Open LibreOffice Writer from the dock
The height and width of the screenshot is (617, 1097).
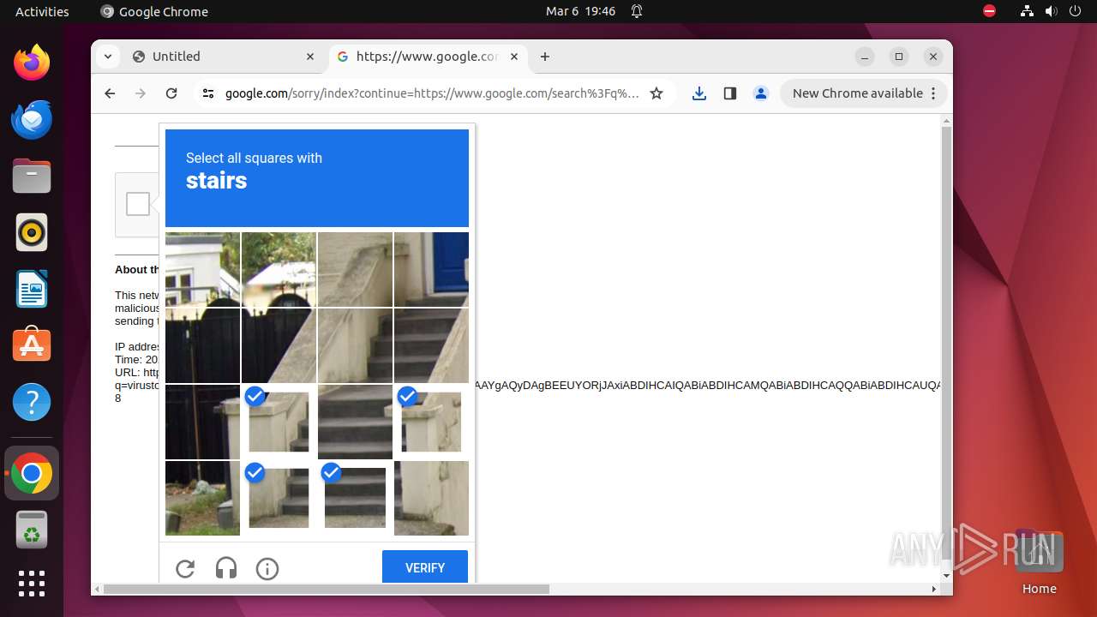point(32,289)
